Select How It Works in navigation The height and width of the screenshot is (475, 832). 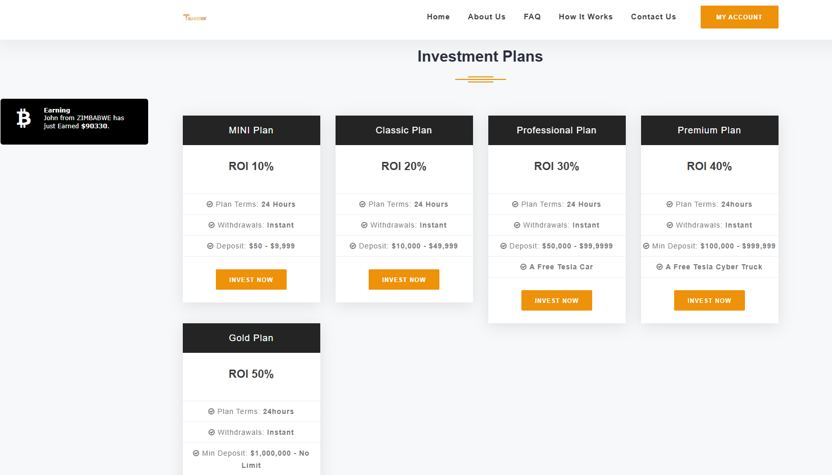coord(586,17)
